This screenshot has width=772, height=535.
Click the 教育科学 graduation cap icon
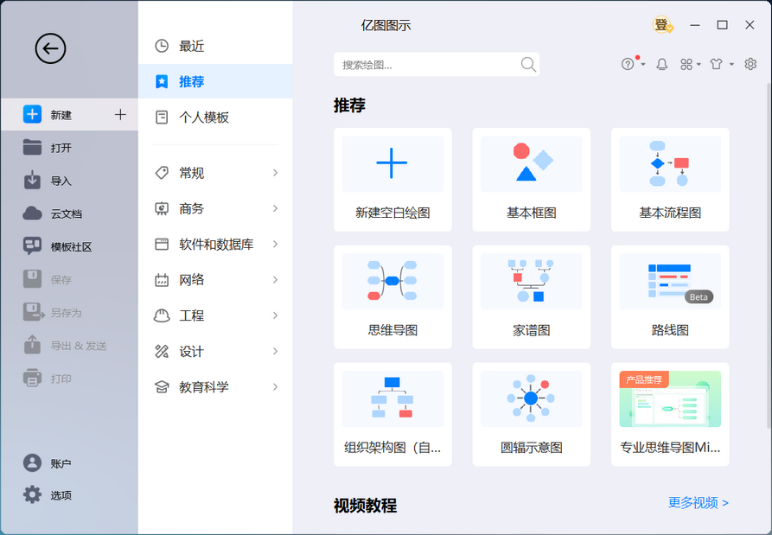(162, 387)
